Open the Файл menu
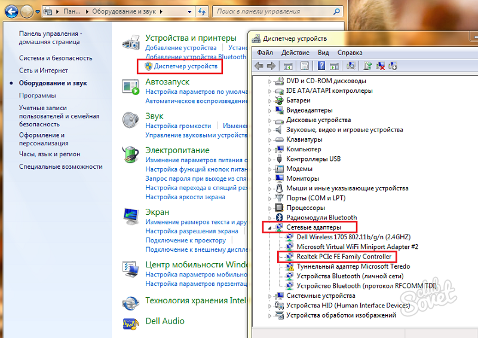The height and width of the screenshot is (338, 478). (x=265, y=53)
